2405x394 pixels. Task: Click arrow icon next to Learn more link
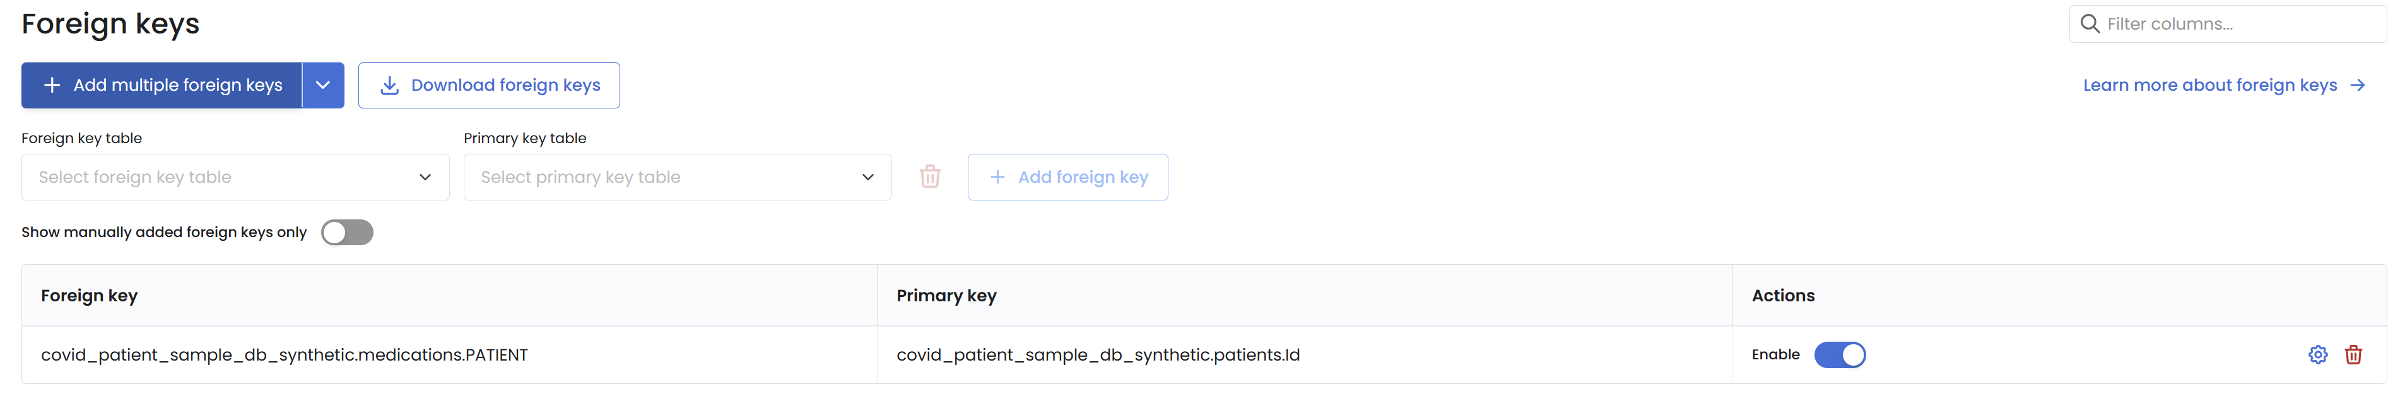2358,85
